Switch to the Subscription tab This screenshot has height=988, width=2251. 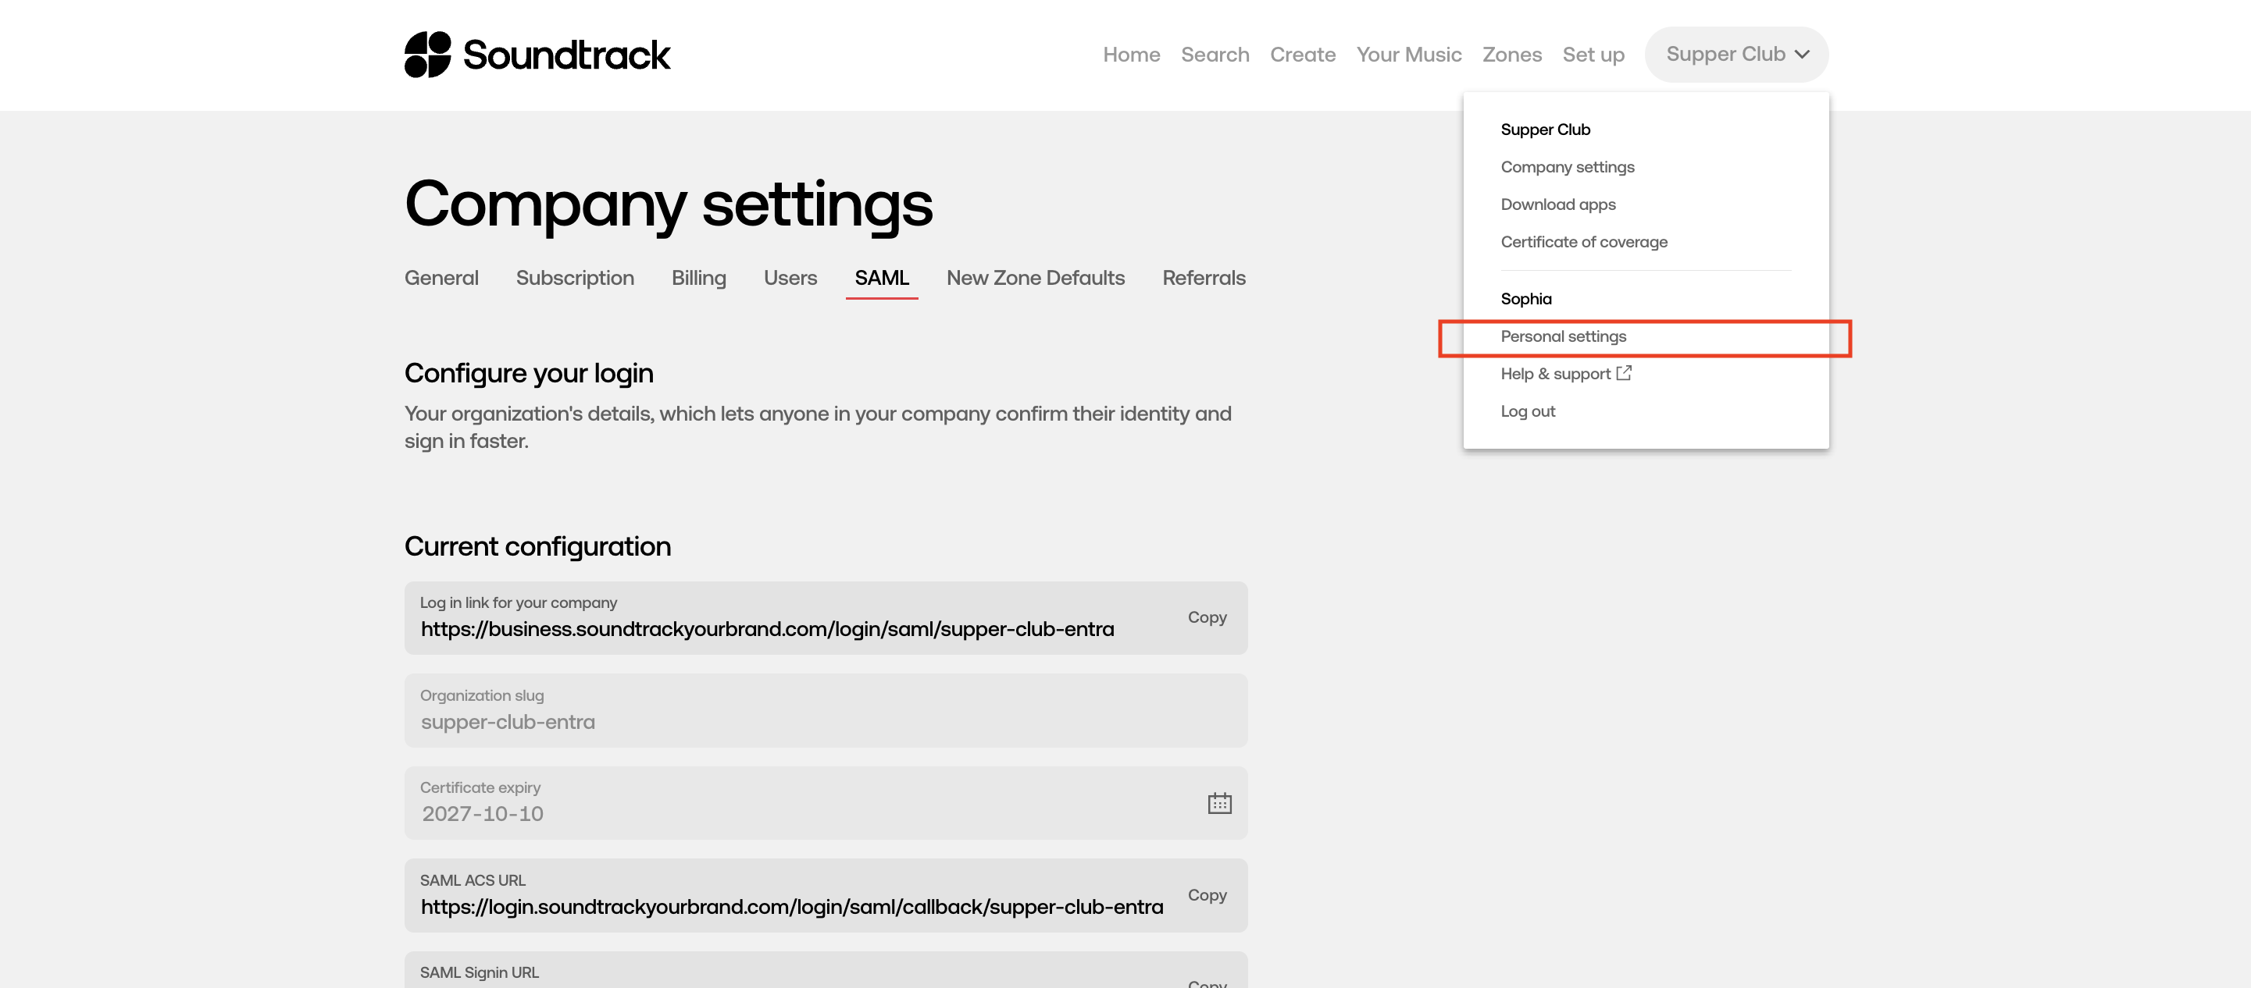(x=575, y=278)
